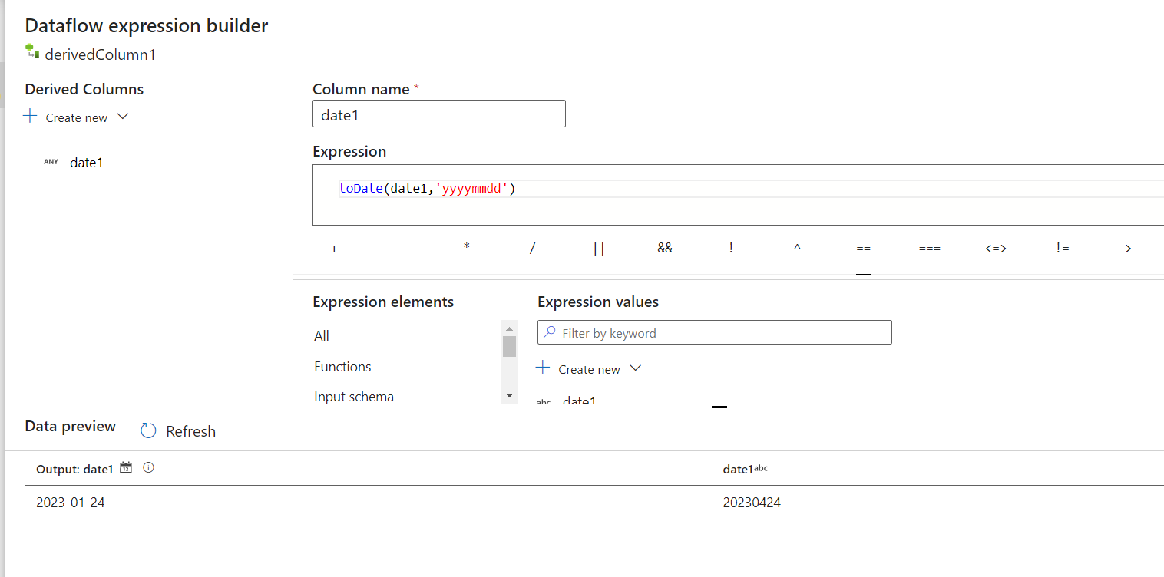Click the plus icon under Expression values
This screenshot has width=1164, height=577.
543,368
